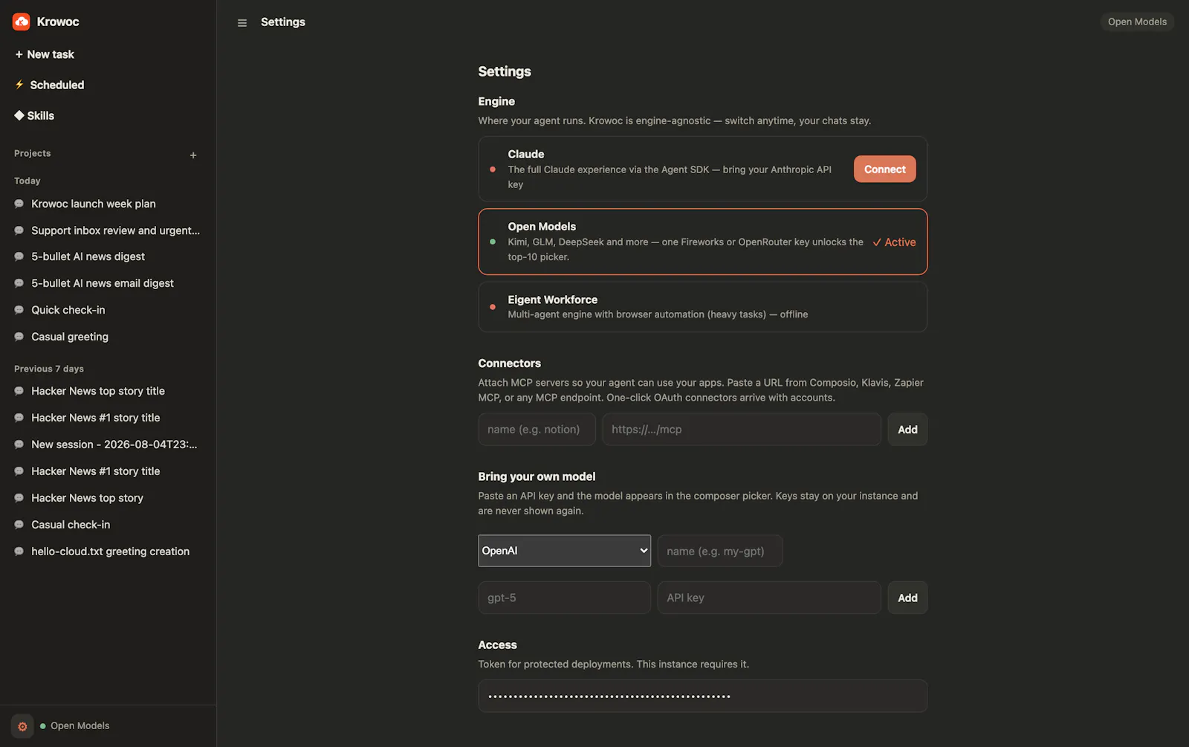Connect the Claude engine
Screen dimensions: 1189x747
[884, 169]
